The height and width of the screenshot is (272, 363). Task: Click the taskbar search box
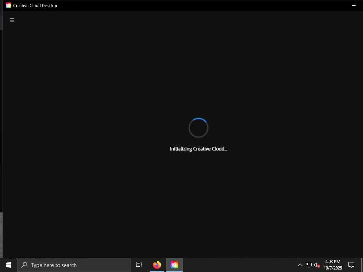click(74, 265)
